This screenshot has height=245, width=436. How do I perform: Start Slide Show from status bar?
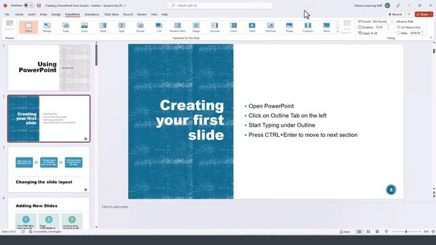click(386, 231)
